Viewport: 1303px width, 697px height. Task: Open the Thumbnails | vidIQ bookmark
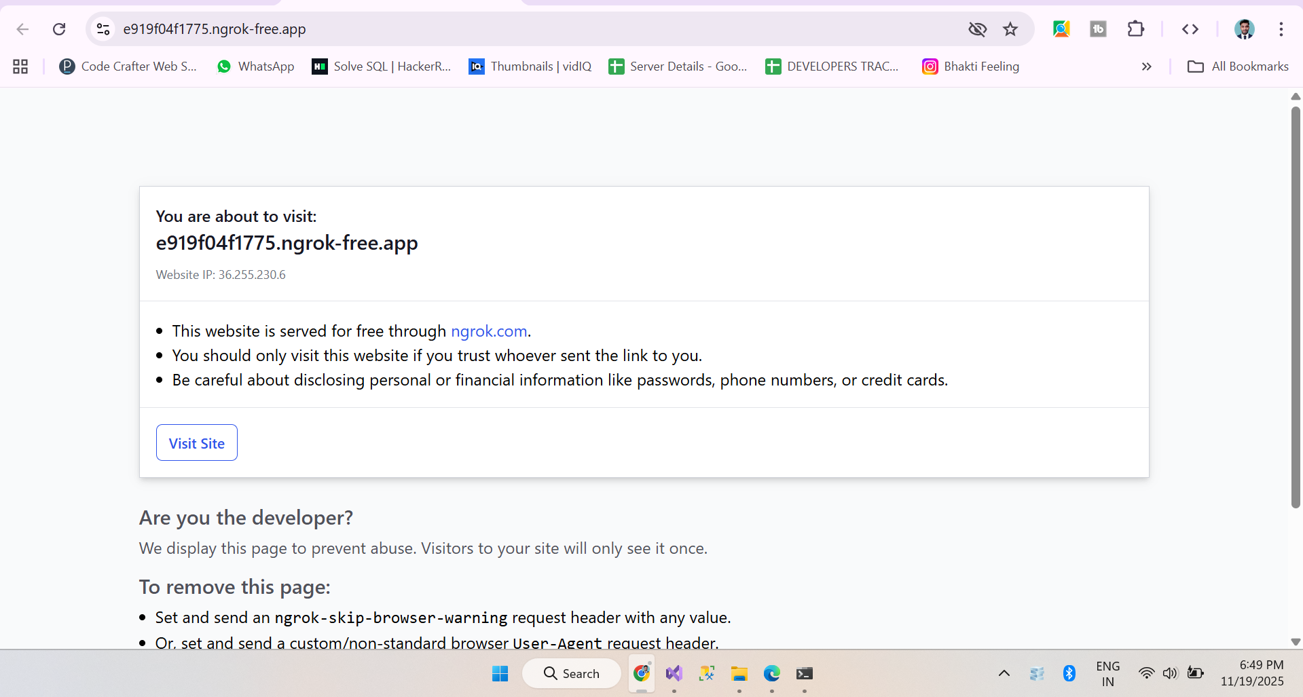click(x=530, y=67)
